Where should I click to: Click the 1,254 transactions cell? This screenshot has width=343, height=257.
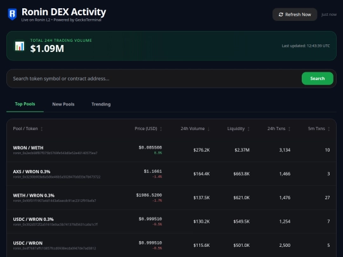coord(285,221)
